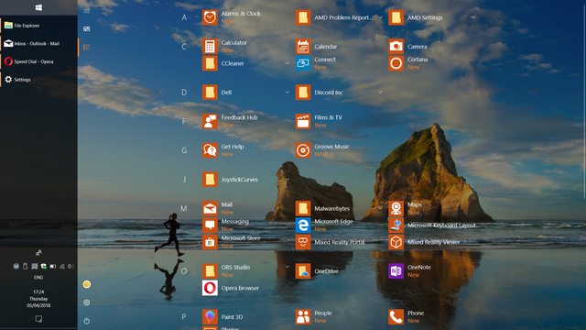Show all apps list view in Start
The height and width of the screenshot is (330, 586).
point(86,47)
